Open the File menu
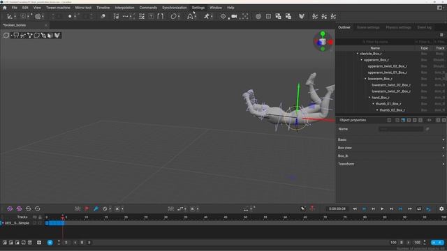 tap(14, 8)
